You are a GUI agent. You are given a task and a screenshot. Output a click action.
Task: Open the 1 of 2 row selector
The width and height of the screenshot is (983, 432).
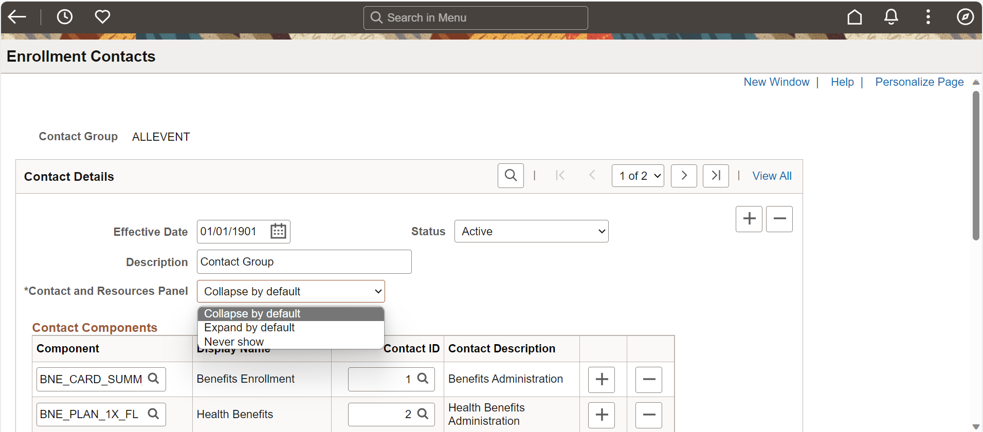pyautogui.click(x=638, y=176)
